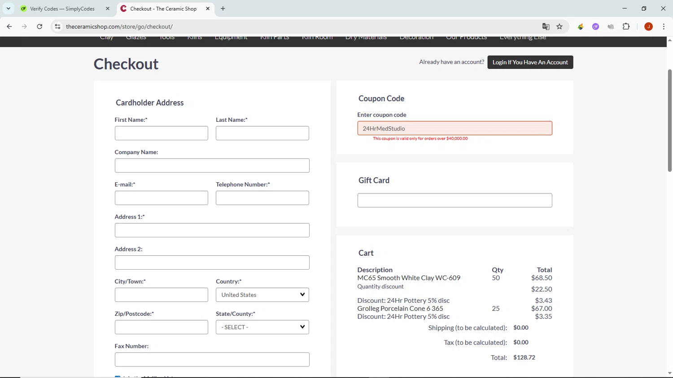Open the State/County select dropdown

click(262, 327)
